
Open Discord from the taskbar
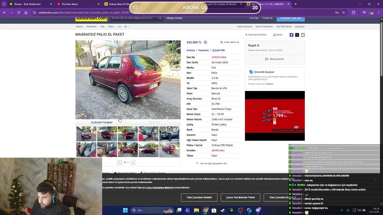[258, 210]
